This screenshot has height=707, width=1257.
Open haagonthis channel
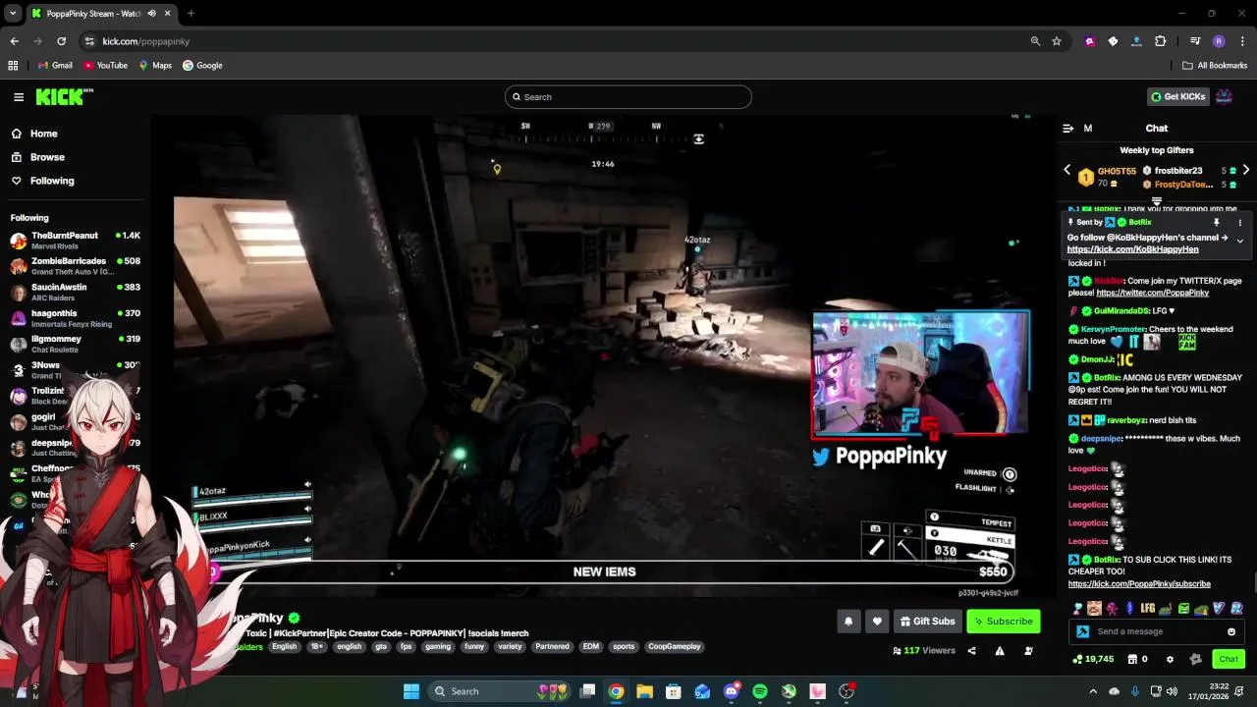[75, 318]
